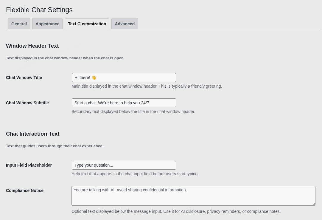
Task: Click the Chat Window Subtitle input field
Action: (x=124, y=103)
